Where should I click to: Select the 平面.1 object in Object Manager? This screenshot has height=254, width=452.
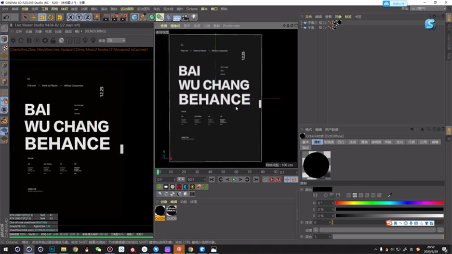point(312,22)
